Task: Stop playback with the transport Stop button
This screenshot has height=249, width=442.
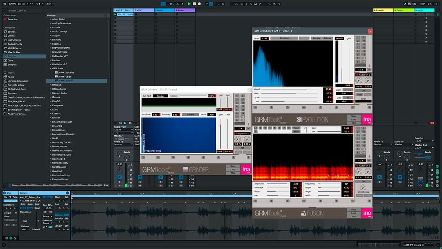Action: pyautogui.click(x=194, y=4)
